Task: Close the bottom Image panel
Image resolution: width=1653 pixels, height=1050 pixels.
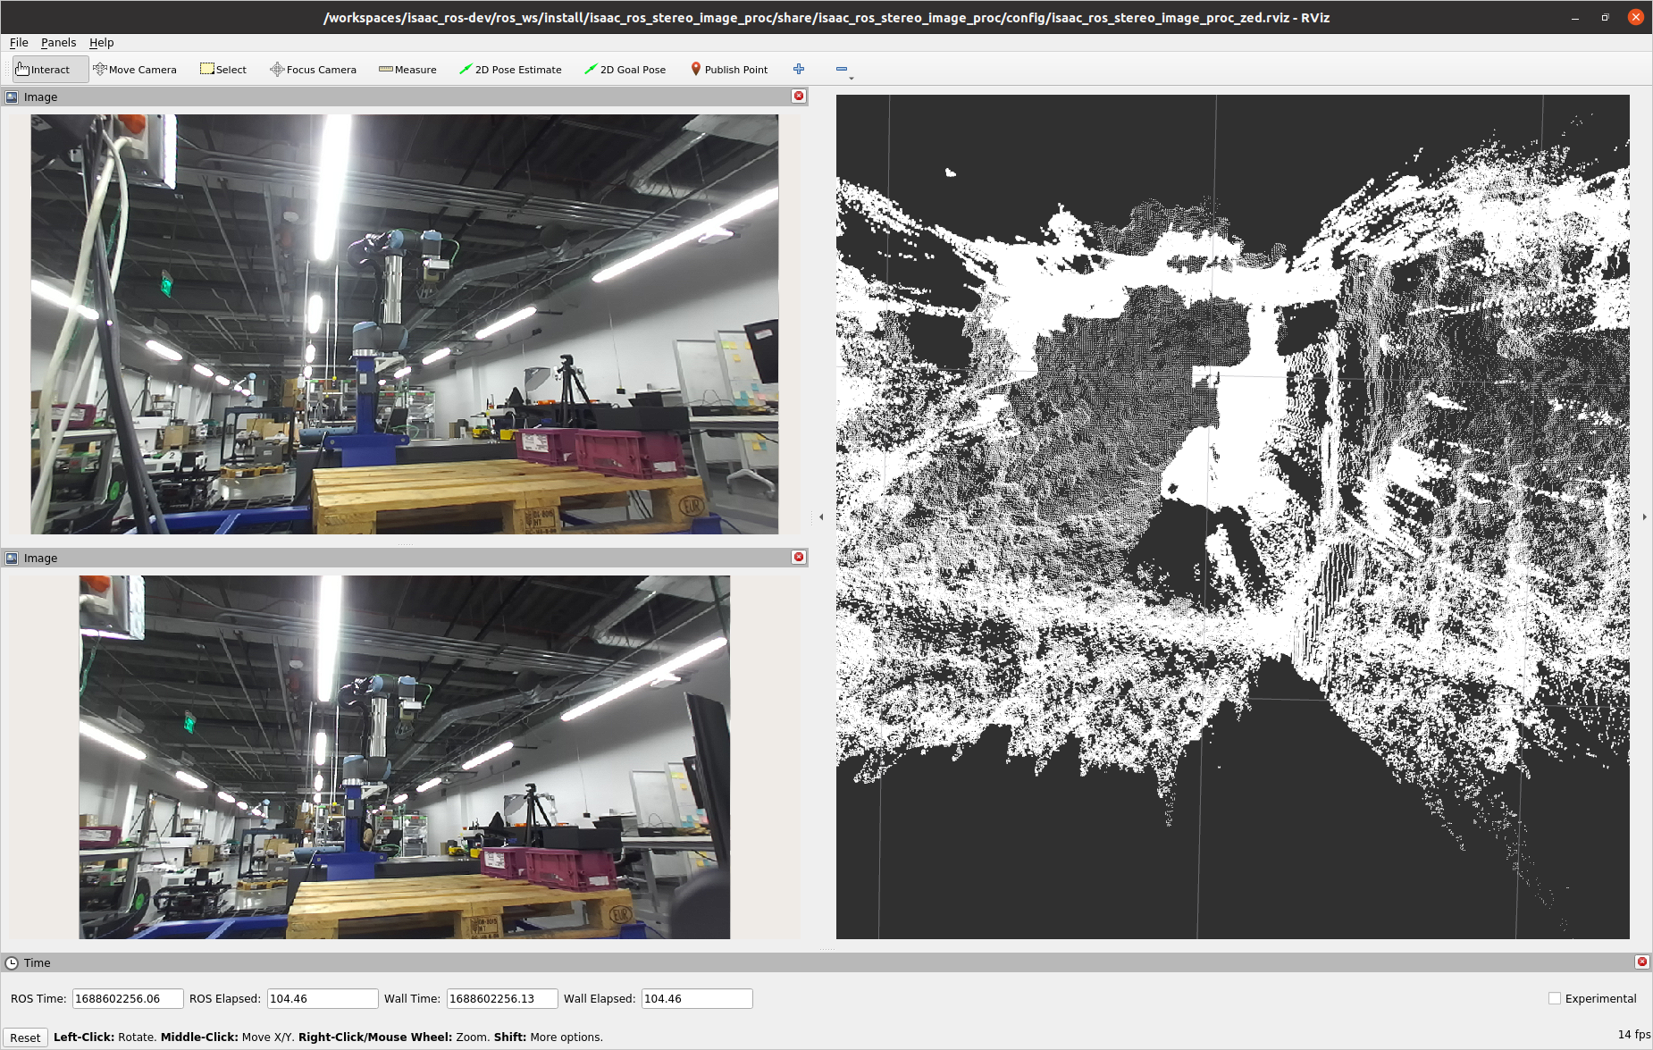Action: pyautogui.click(x=799, y=558)
